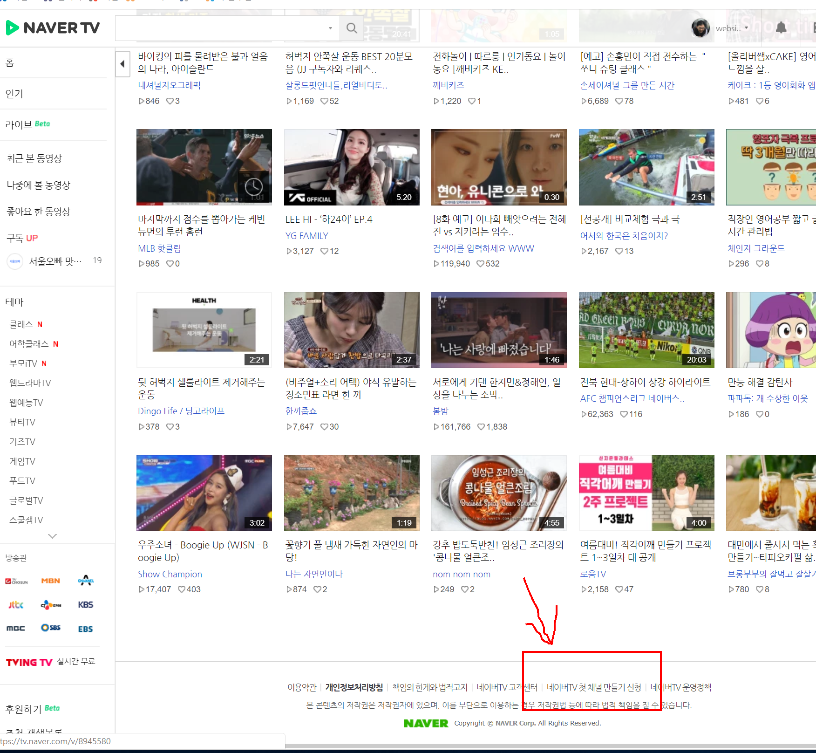Image resolution: width=816 pixels, height=753 pixels.
Task: Open the notification bell
Action: pos(781,28)
